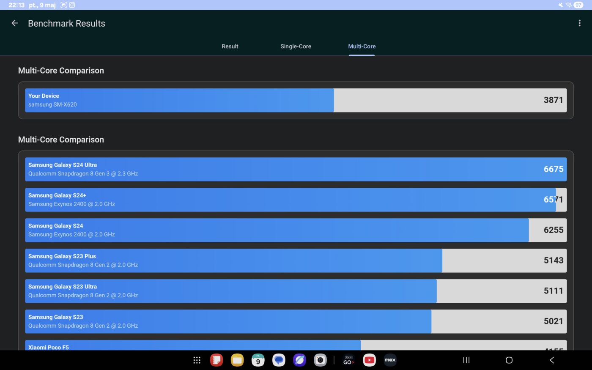Open the YouTube app icon
The width and height of the screenshot is (592, 370).
tap(369, 360)
